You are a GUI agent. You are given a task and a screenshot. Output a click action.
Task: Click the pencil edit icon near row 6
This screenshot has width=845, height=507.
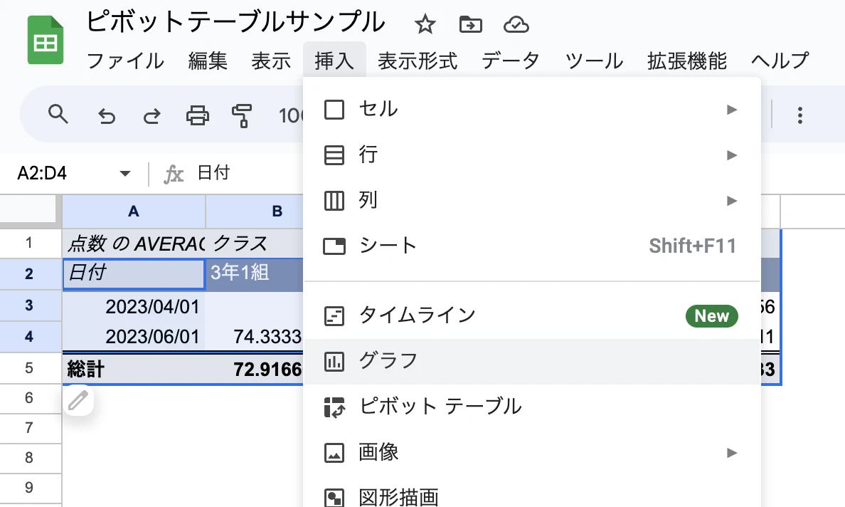pos(78,400)
